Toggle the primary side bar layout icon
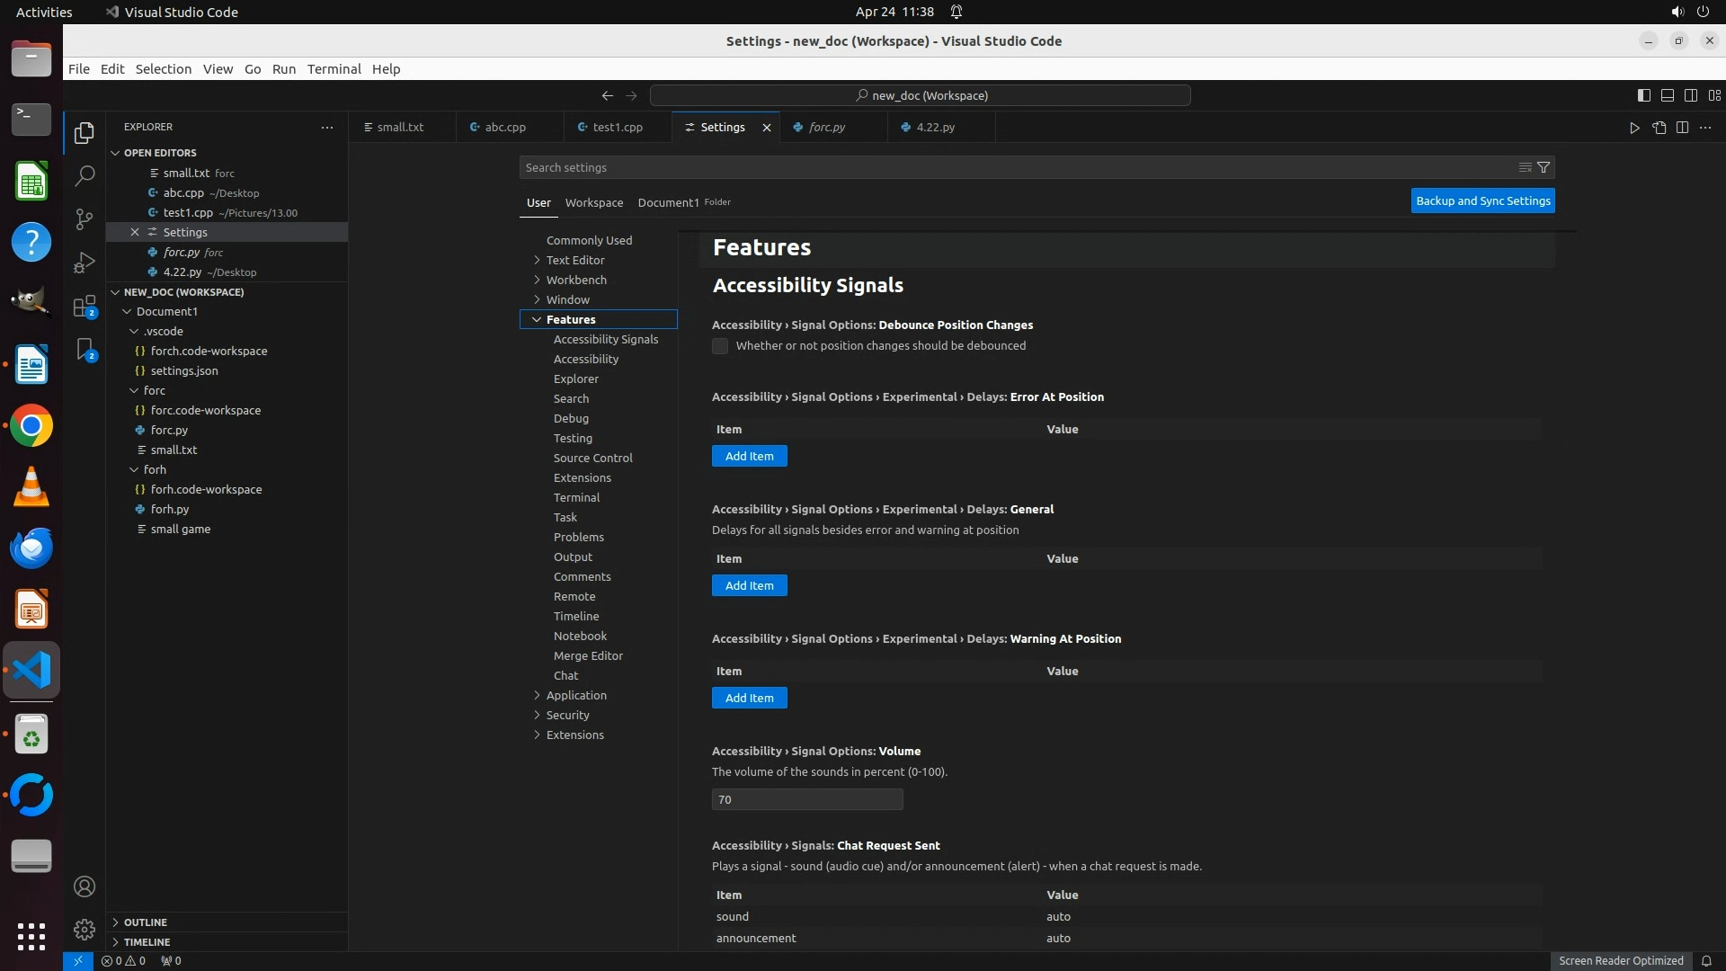 point(1643,95)
